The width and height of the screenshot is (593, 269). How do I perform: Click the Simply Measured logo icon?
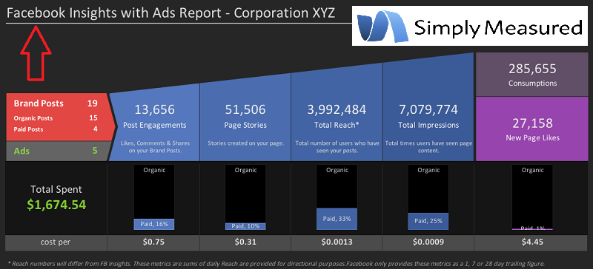382,26
